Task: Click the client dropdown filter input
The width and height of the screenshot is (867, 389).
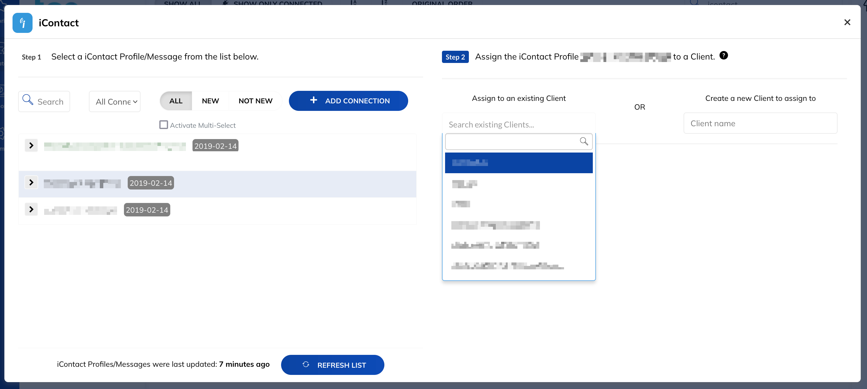Action: (x=519, y=142)
